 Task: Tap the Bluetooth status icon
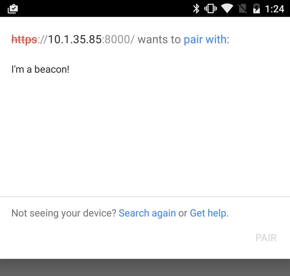coord(196,9)
